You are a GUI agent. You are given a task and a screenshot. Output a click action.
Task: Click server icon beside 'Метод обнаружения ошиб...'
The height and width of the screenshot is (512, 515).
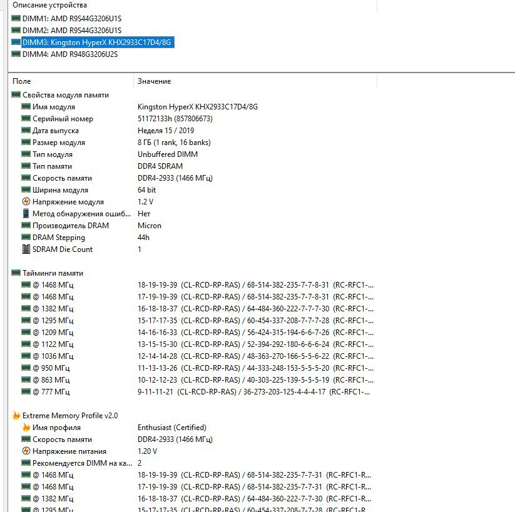26,213
